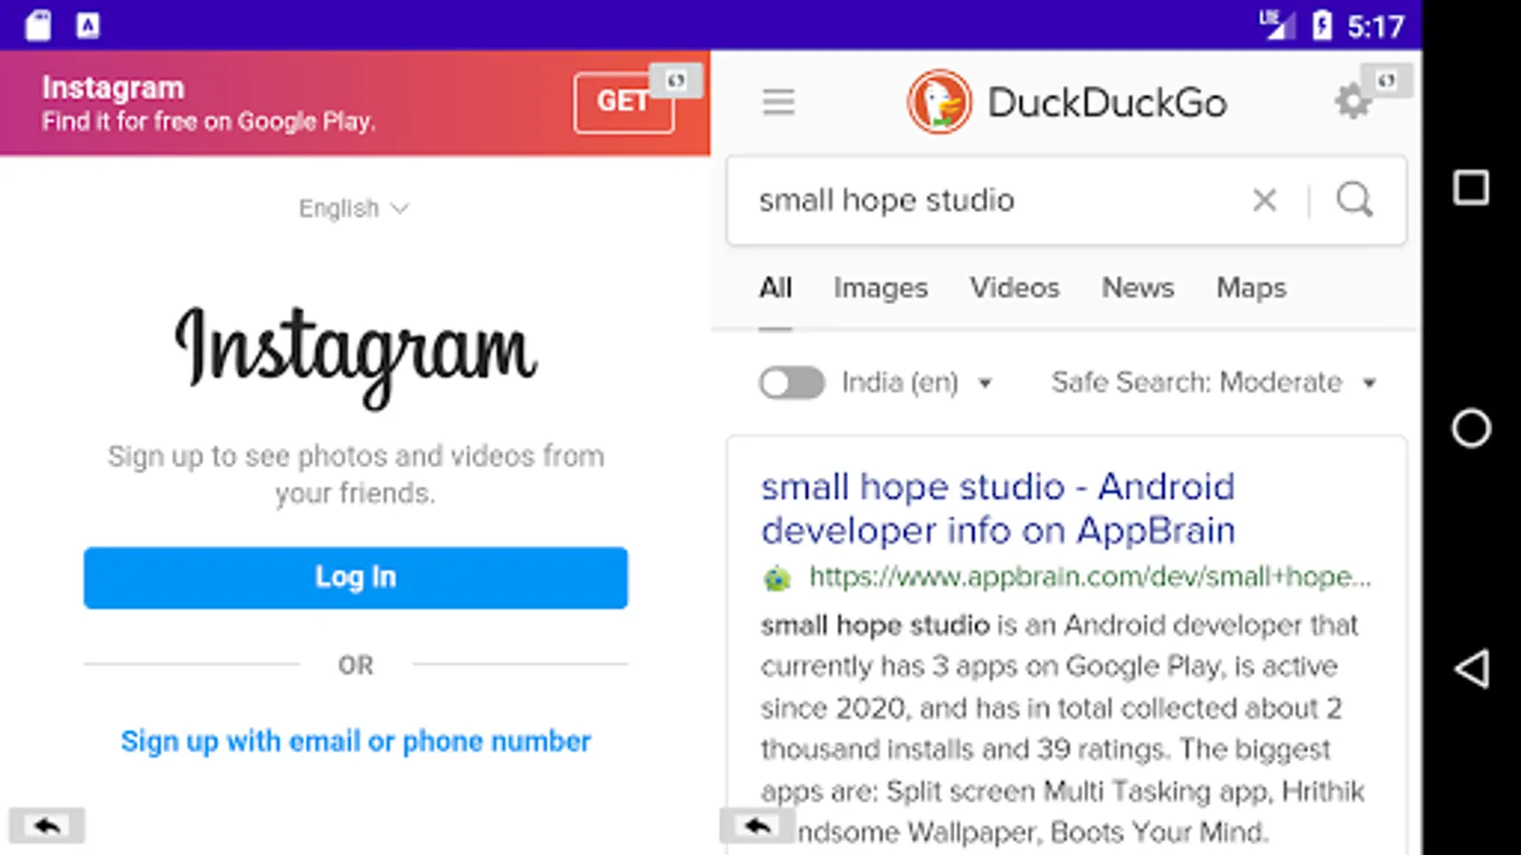Image resolution: width=1521 pixels, height=855 pixels.
Task: Click the 5:17 clock in status bar
Action: [x=1376, y=27]
